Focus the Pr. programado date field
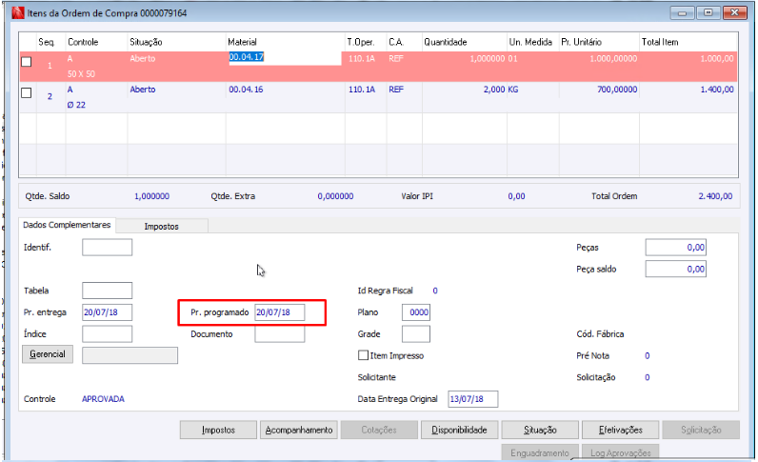 pos(279,312)
